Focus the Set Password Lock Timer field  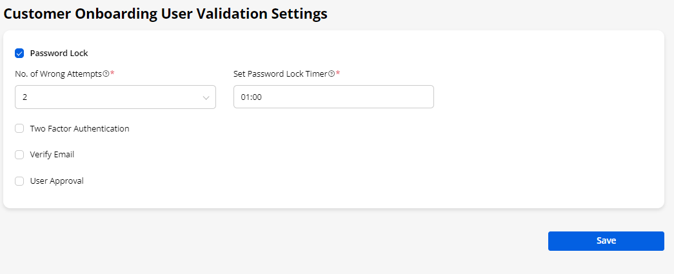333,97
